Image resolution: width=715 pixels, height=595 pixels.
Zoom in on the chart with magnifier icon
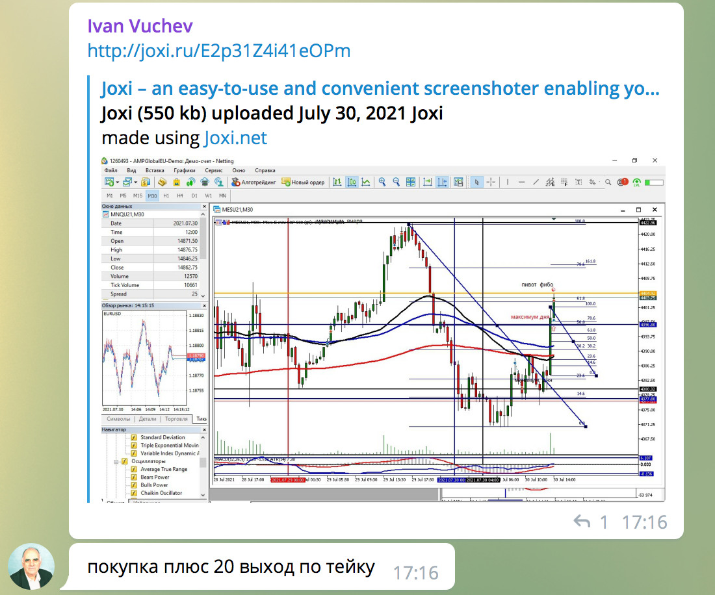(382, 183)
